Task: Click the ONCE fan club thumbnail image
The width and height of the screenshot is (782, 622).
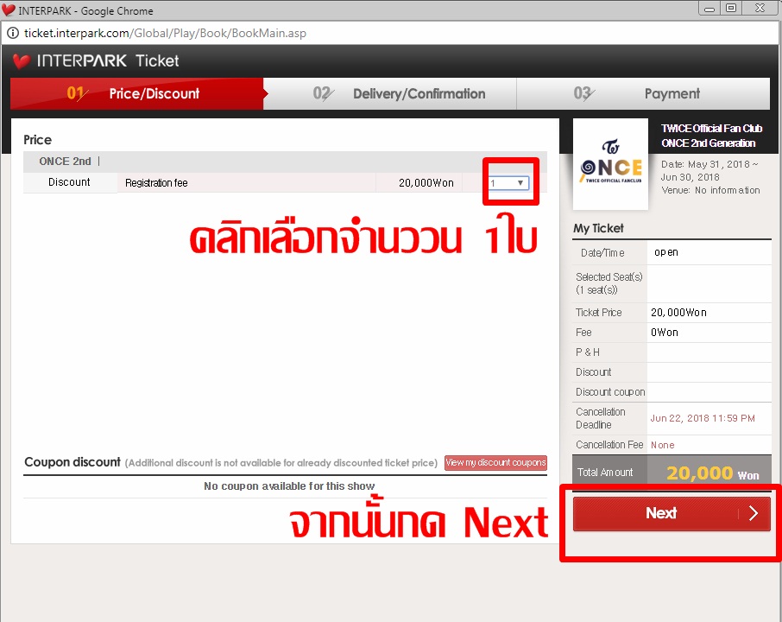Action: [610, 164]
